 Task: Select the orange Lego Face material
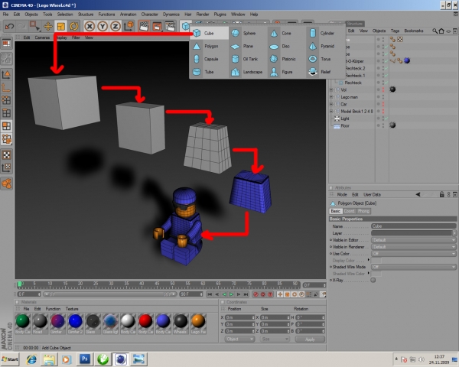pyautogui.click(x=198, y=323)
